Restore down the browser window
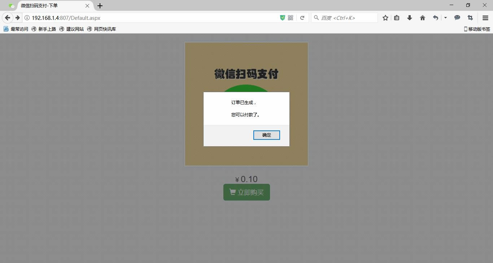The height and width of the screenshot is (263, 493). pyautogui.click(x=468, y=5)
